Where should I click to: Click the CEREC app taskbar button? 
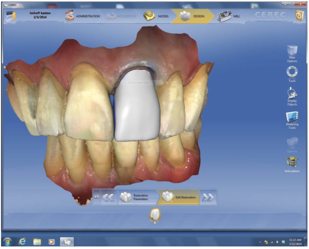click(67, 241)
